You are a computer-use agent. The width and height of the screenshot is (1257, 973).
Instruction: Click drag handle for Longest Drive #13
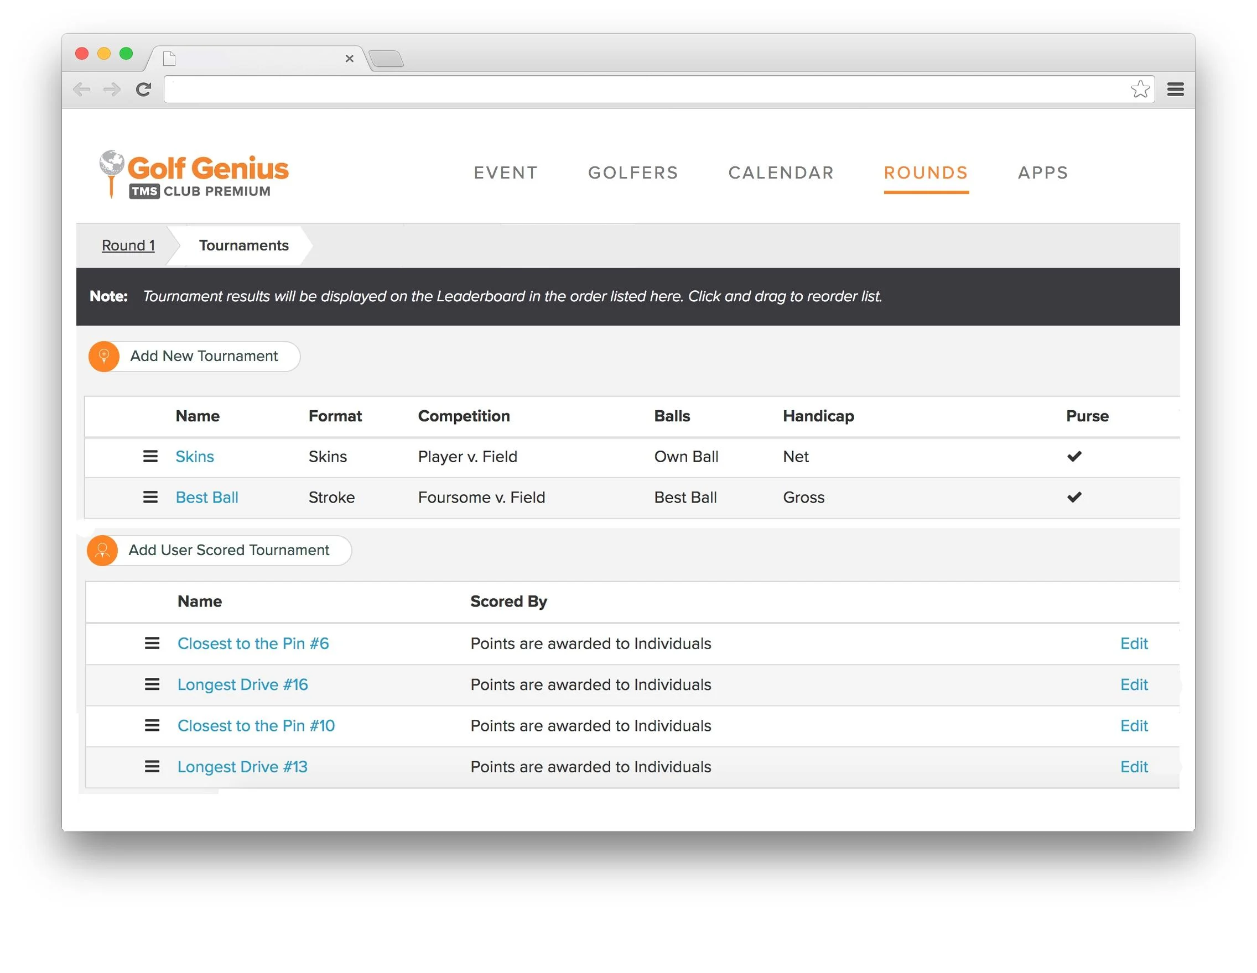pos(152,767)
